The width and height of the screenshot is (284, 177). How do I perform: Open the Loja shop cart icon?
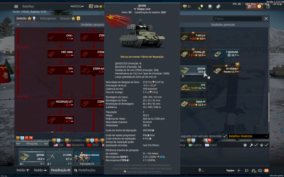click(x=249, y=6)
